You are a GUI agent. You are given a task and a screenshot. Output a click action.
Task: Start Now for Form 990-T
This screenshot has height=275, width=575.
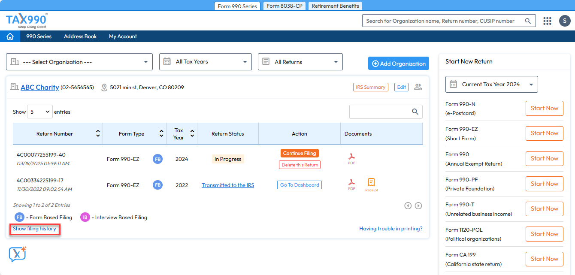click(x=545, y=209)
